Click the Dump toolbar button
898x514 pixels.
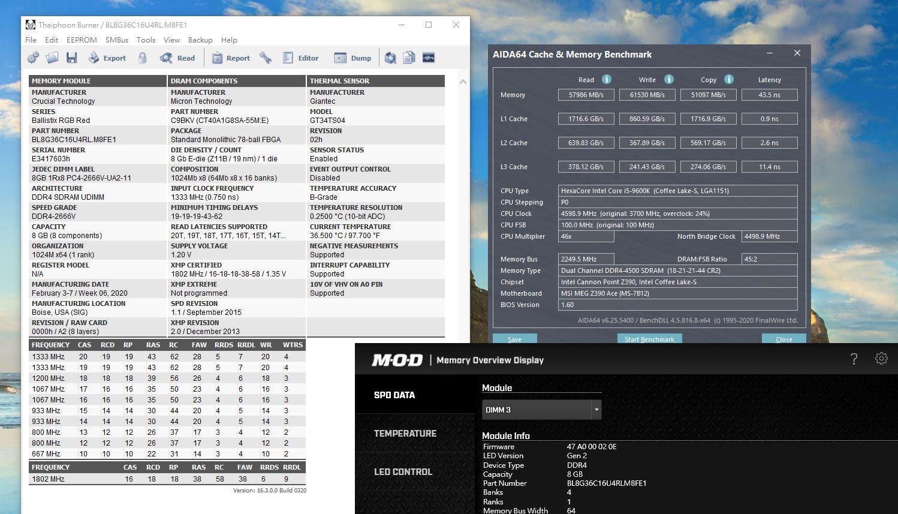click(352, 58)
